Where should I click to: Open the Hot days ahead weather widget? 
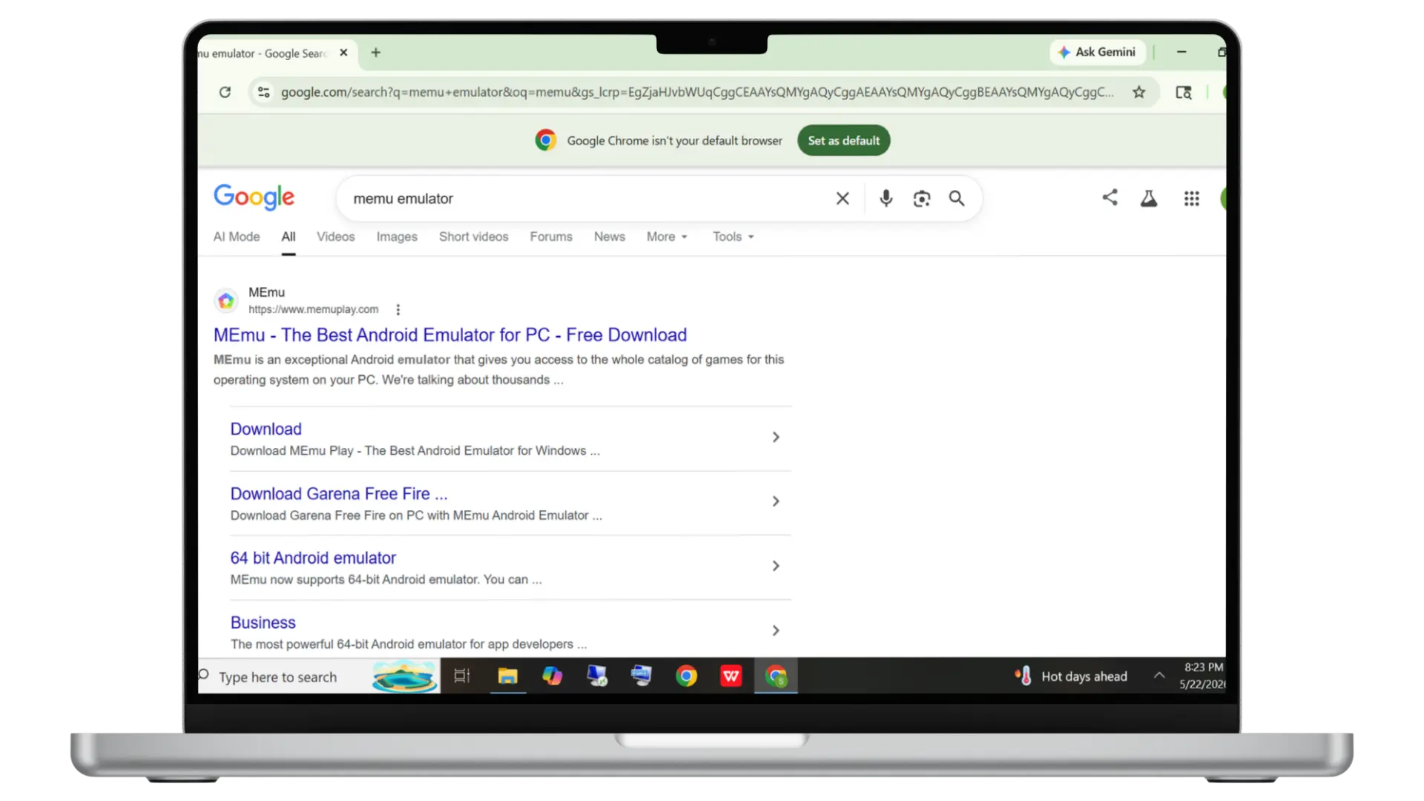tap(1071, 676)
